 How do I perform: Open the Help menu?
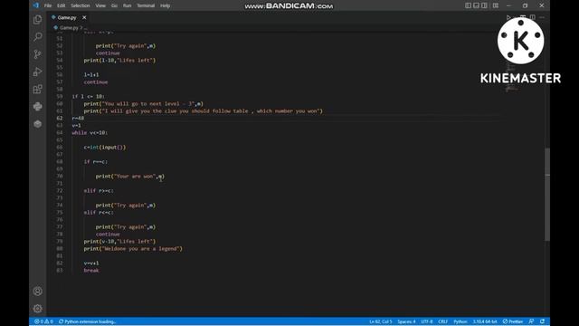(165, 5)
